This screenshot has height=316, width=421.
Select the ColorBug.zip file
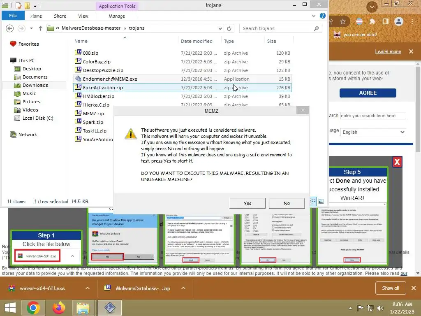click(x=96, y=62)
